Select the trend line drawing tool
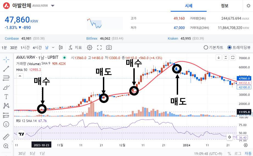This screenshot has width=253, height=156. [x=6, y=69]
